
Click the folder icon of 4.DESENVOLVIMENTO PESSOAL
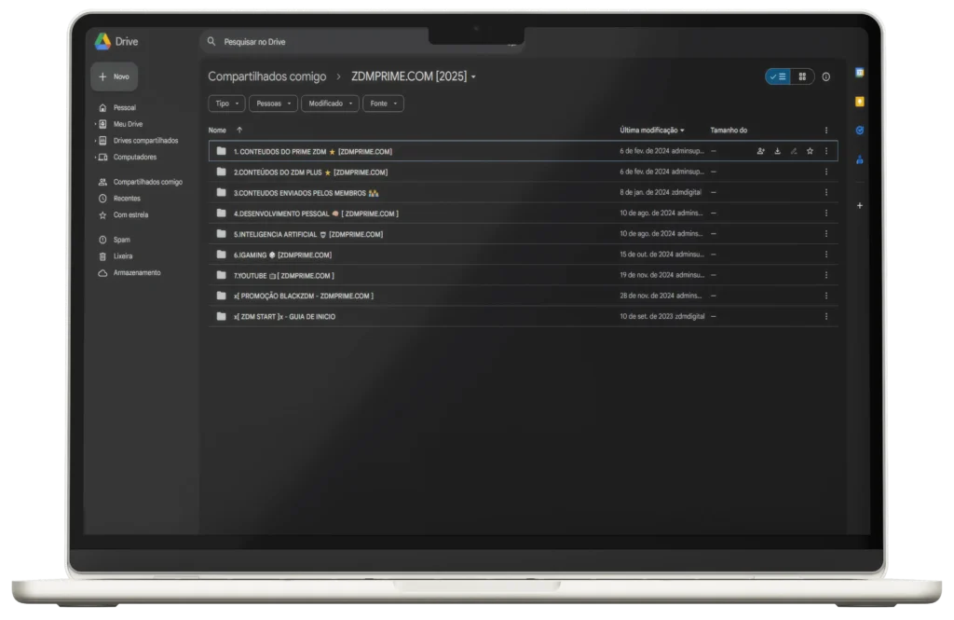[222, 214]
